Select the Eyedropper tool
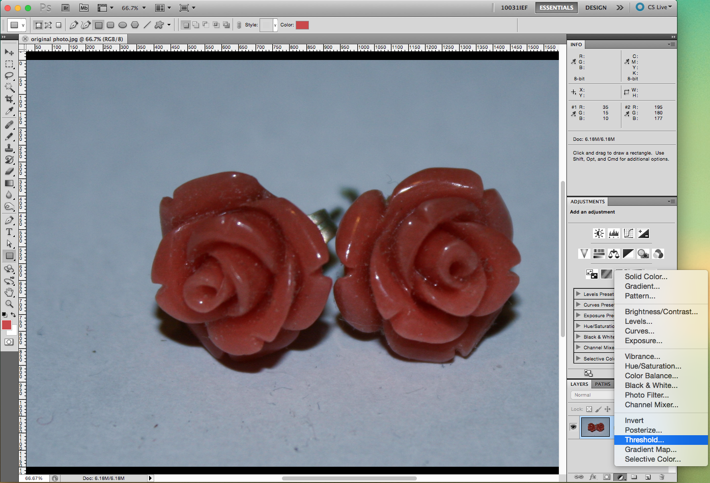Screen dimensions: 710x483 point(9,111)
